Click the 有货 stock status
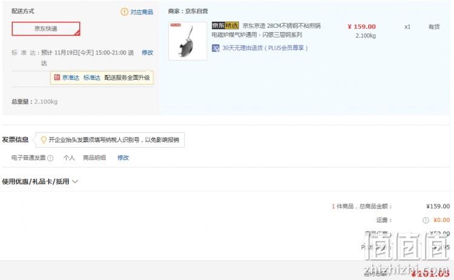Viewport: 454px width, 280px height. click(x=434, y=27)
